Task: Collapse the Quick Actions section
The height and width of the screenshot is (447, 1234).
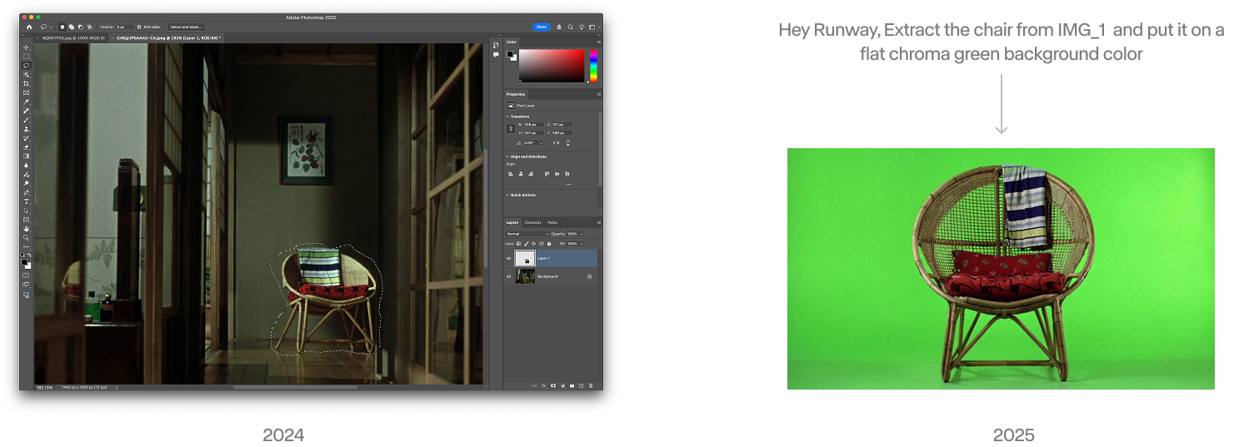Action: click(507, 194)
